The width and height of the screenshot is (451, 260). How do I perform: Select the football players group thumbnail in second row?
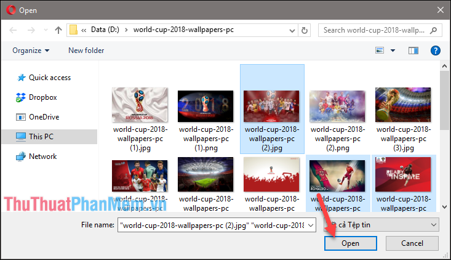140,176
